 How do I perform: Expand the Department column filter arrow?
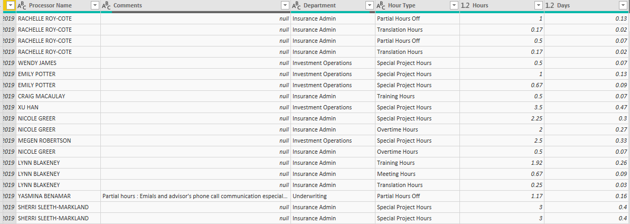coord(370,6)
